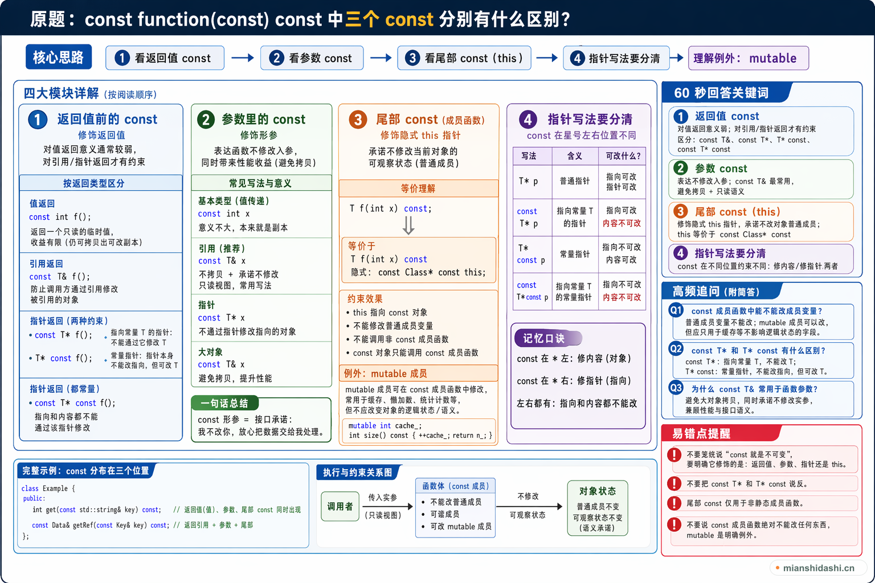Image resolution: width=875 pixels, height=583 pixels.
Task: Click the code line class Example {
Action: [x=48, y=488]
